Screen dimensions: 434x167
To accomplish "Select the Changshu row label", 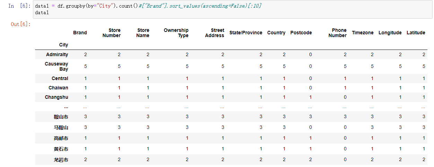I will (57, 97).
